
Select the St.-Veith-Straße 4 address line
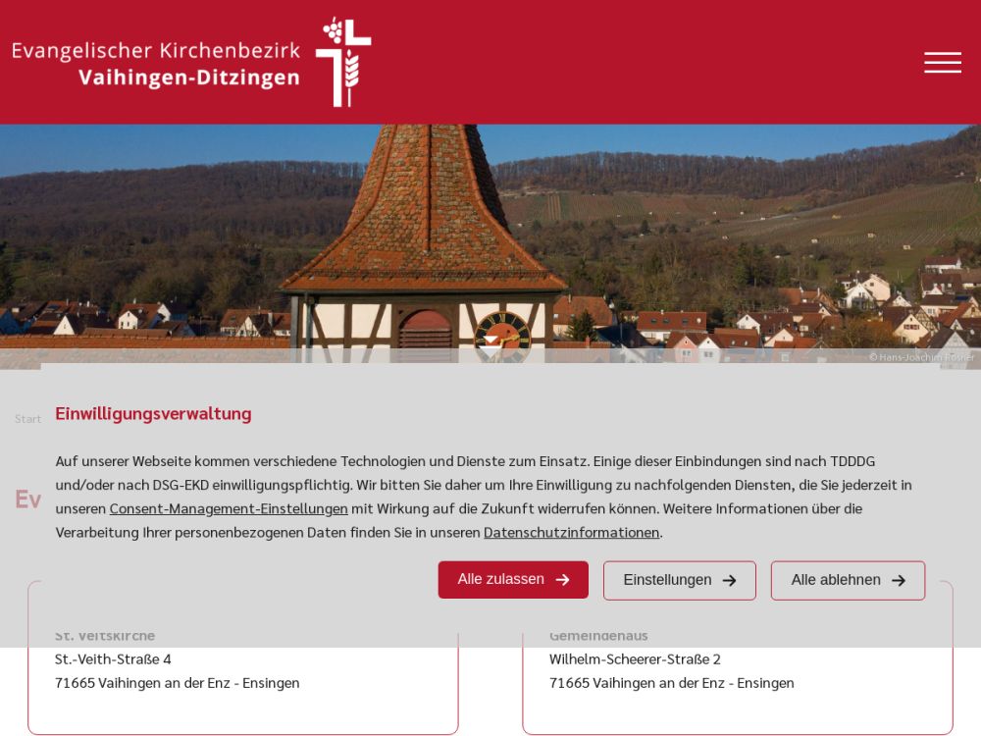113,659
